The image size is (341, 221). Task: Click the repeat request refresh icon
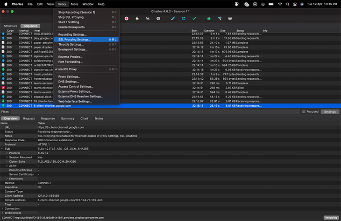pyautogui.click(x=184, y=18)
